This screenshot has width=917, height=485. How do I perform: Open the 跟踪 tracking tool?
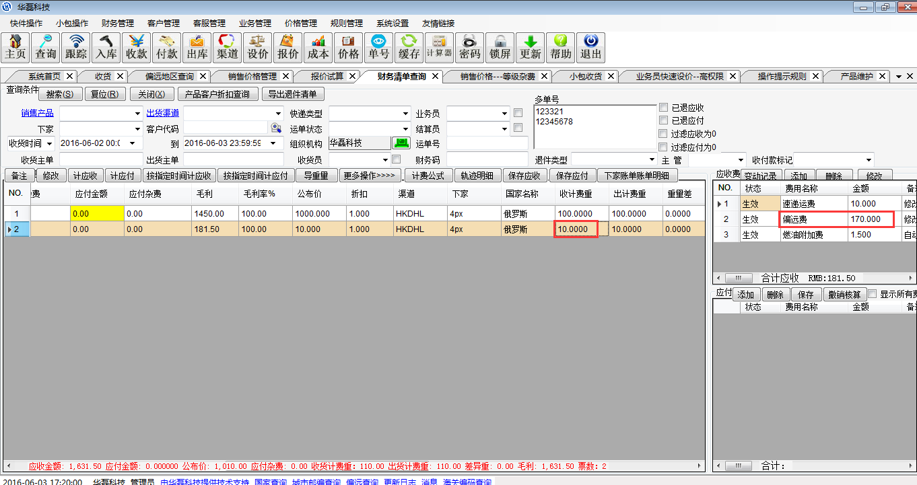[76, 47]
